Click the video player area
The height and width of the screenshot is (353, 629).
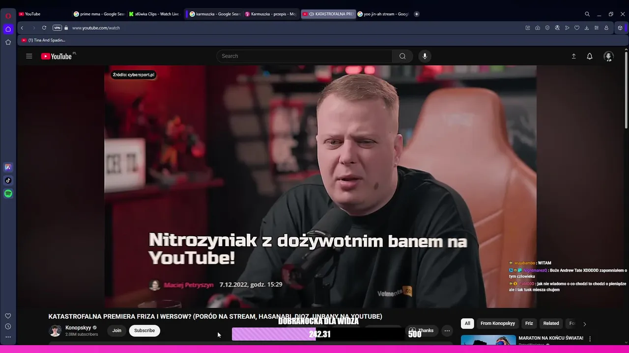point(320,186)
